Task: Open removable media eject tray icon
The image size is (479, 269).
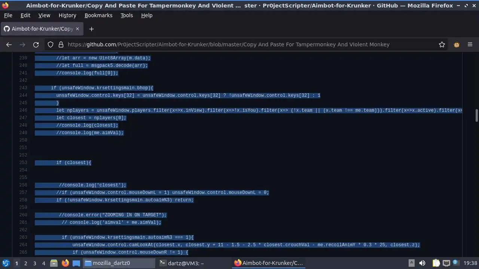Action: click(x=411, y=263)
